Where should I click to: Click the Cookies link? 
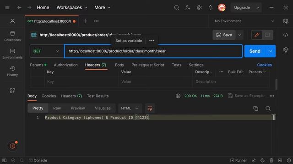pyautogui.click(x=265, y=65)
